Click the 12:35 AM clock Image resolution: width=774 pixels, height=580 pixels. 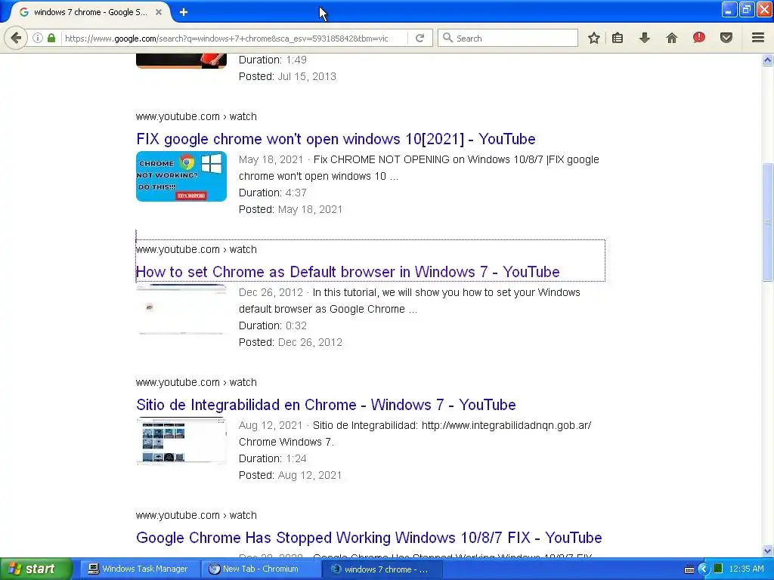[746, 569]
